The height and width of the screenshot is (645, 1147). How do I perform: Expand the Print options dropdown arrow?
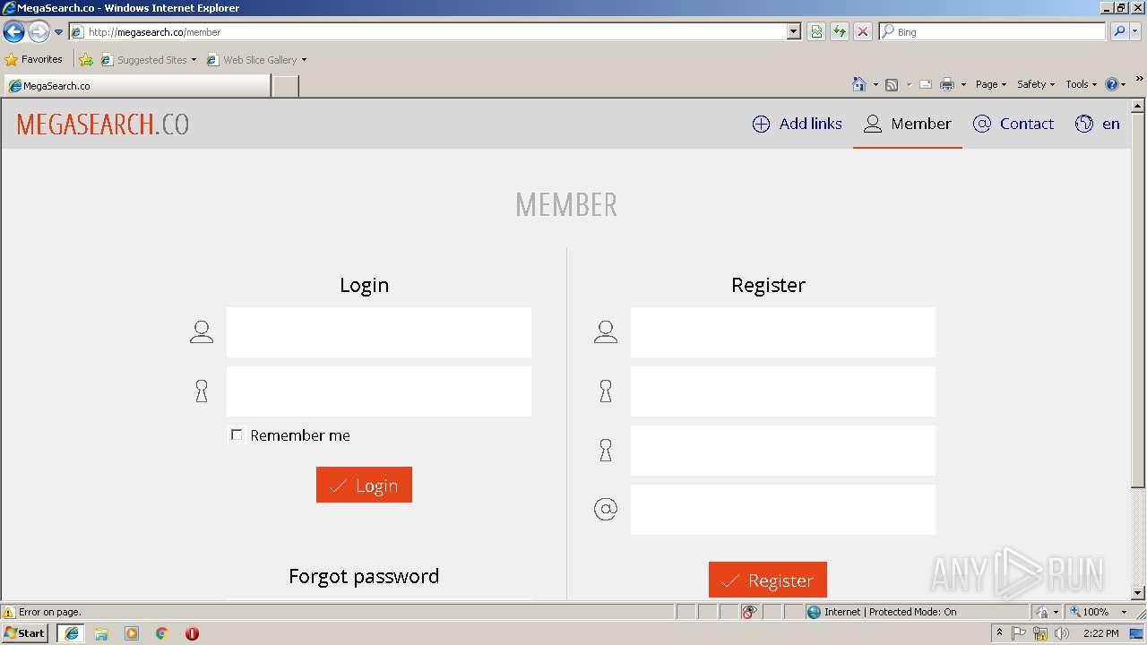[963, 84]
